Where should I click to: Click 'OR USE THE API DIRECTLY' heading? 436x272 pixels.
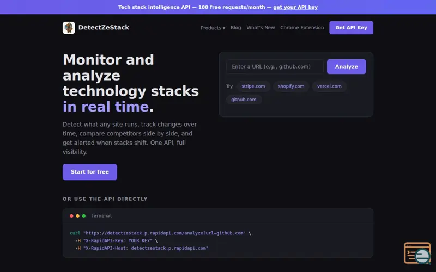(105, 199)
